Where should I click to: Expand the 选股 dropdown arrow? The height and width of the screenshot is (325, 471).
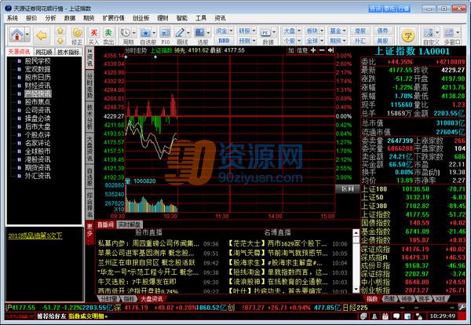coord(208,32)
